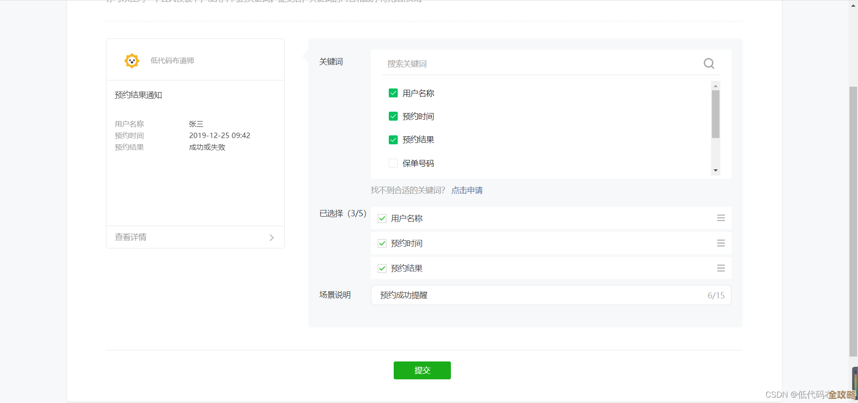Viewport: 858px width, 403px height.
Task: Check the 保单号码 keyword checkbox
Action: 393,163
